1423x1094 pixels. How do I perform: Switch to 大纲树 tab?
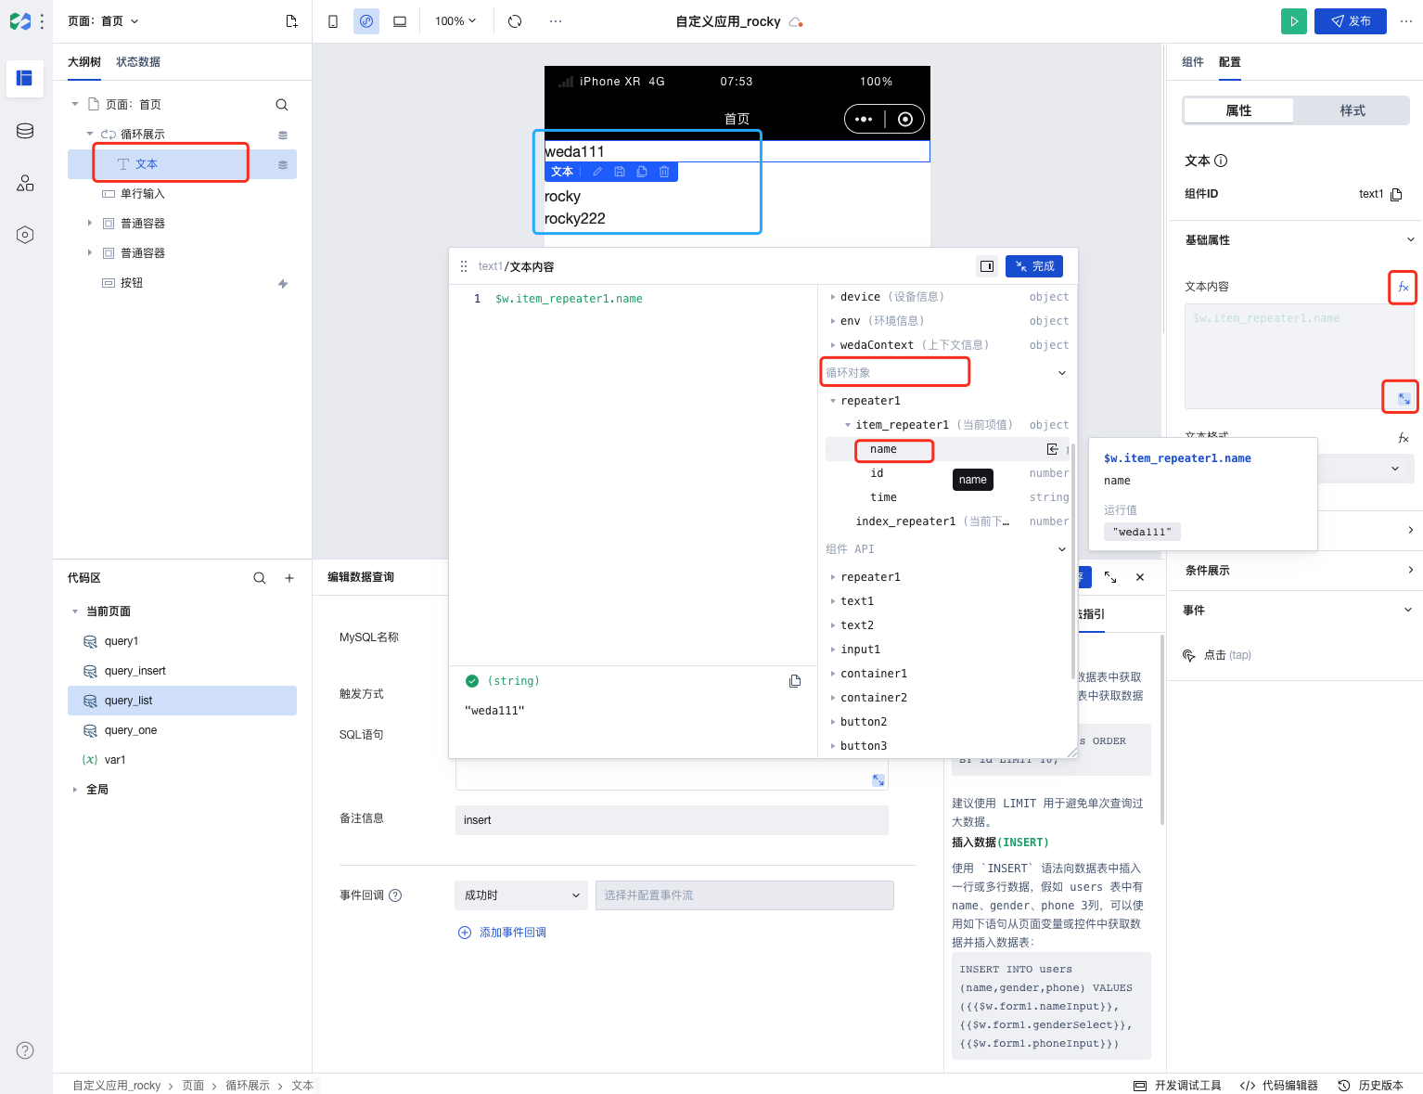(x=84, y=62)
